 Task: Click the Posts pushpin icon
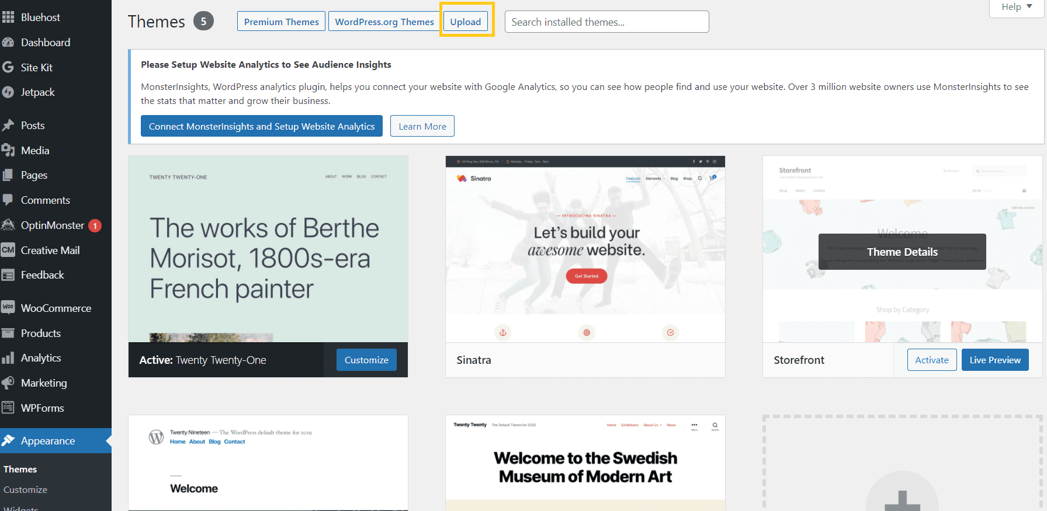tap(8, 126)
